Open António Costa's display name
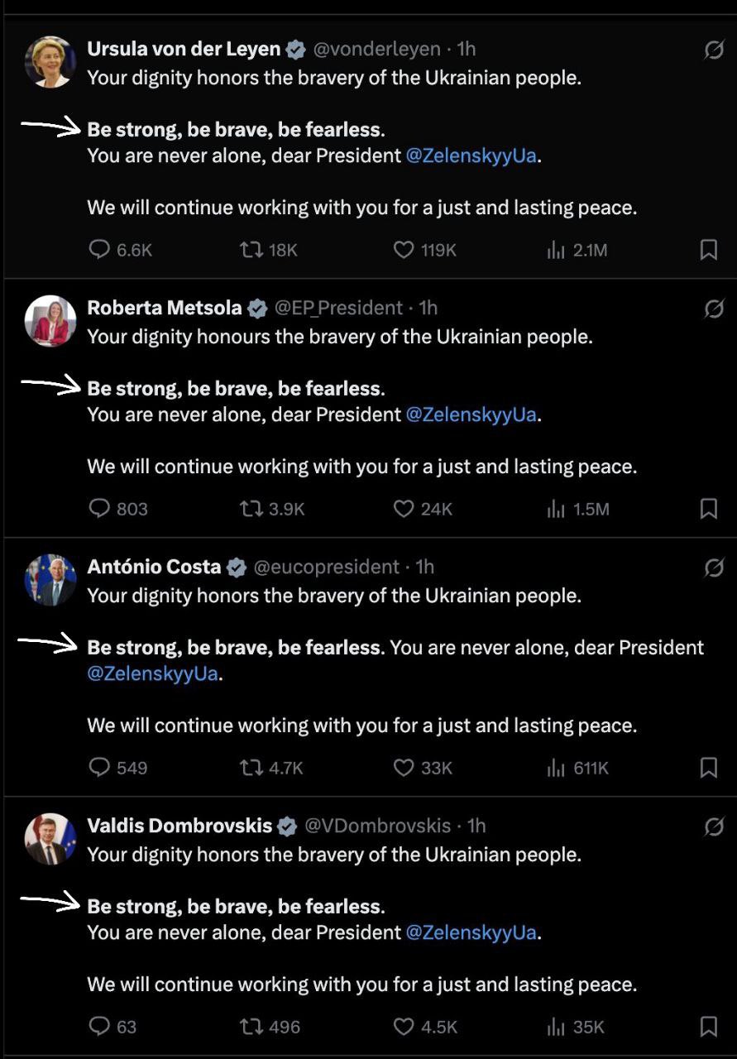The height and width of the screenshot is (1059, 737). tap(154, 567)
